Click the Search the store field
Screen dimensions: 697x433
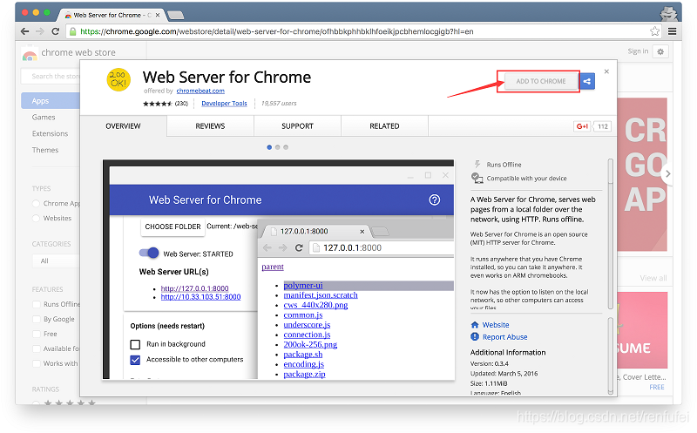coord(51,77)
